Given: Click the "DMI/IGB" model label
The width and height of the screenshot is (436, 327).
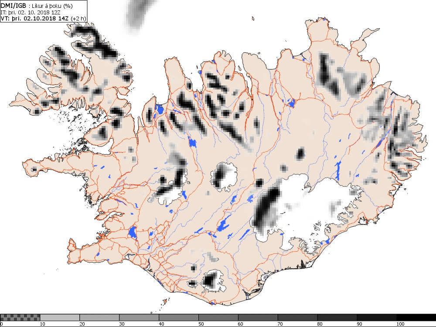Looking at the screenshot, I should 14,6.
